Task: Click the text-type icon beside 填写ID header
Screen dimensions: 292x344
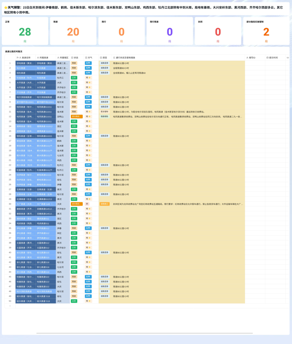Action: point(247,58)
